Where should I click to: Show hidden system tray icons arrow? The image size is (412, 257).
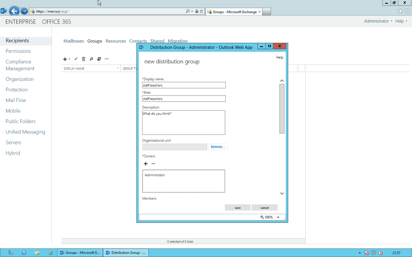pos(360,253)
